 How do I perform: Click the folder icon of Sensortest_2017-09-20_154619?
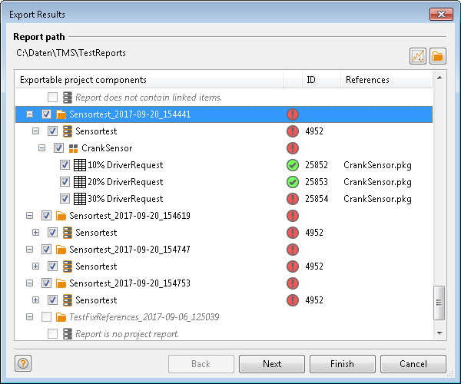coord(61,216)
